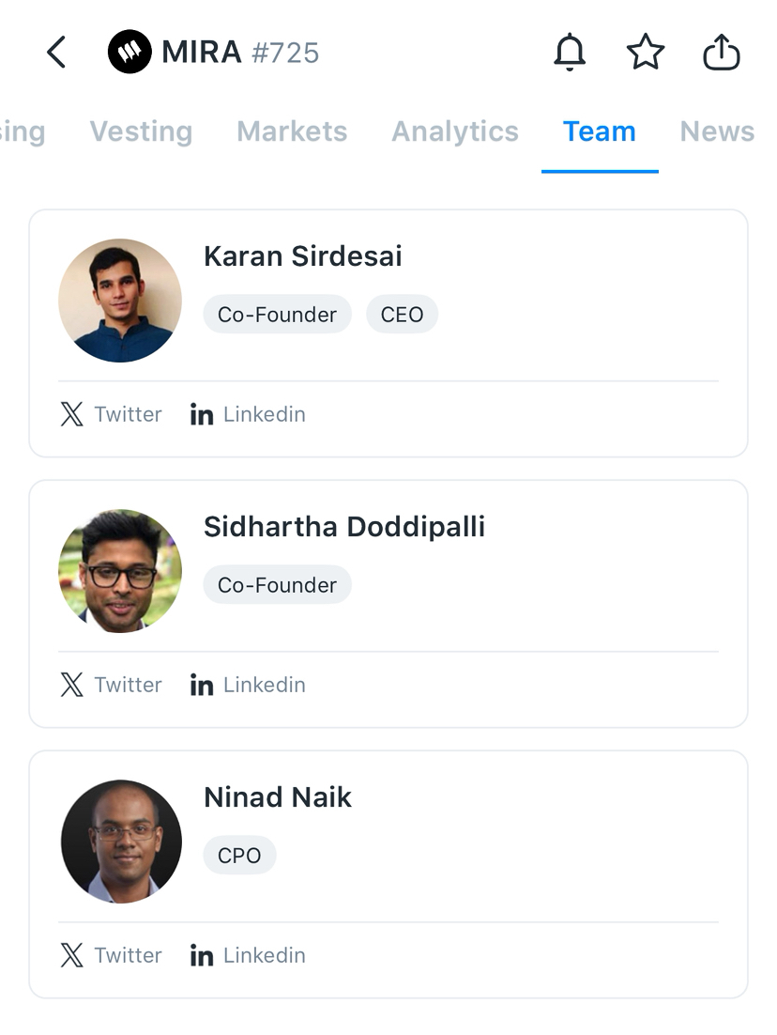Add MIRA to favorites with star
Image resolution: width=777 pixels, height=1035 pixels.
646,53
